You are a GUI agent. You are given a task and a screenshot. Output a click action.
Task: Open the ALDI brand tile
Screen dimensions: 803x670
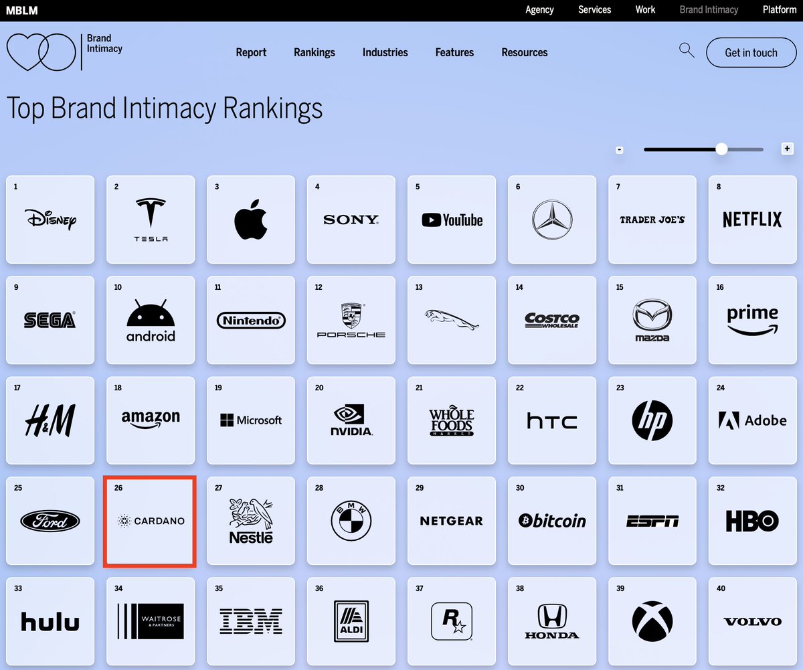coord(351,621)
